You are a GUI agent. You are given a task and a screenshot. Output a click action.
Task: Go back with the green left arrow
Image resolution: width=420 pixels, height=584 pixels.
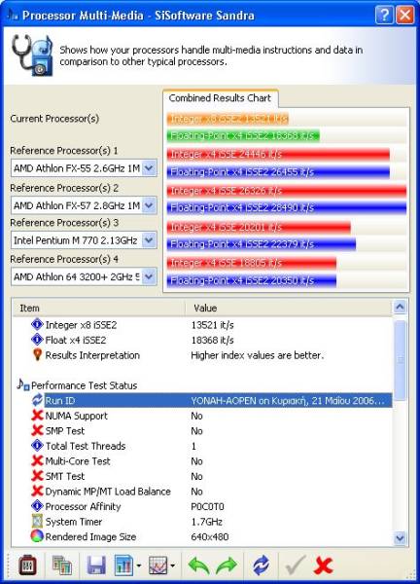tap(198, 566)
